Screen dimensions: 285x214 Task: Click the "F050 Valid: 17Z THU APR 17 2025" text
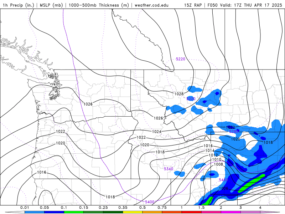pos(245,5)
